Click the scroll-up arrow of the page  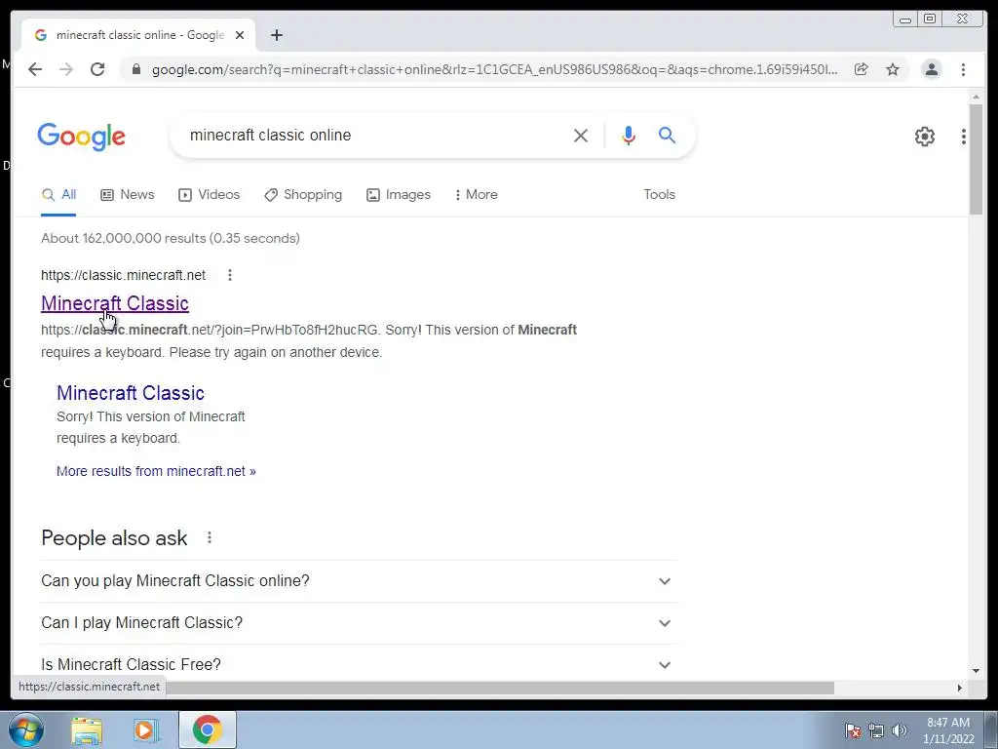point(976,97)
